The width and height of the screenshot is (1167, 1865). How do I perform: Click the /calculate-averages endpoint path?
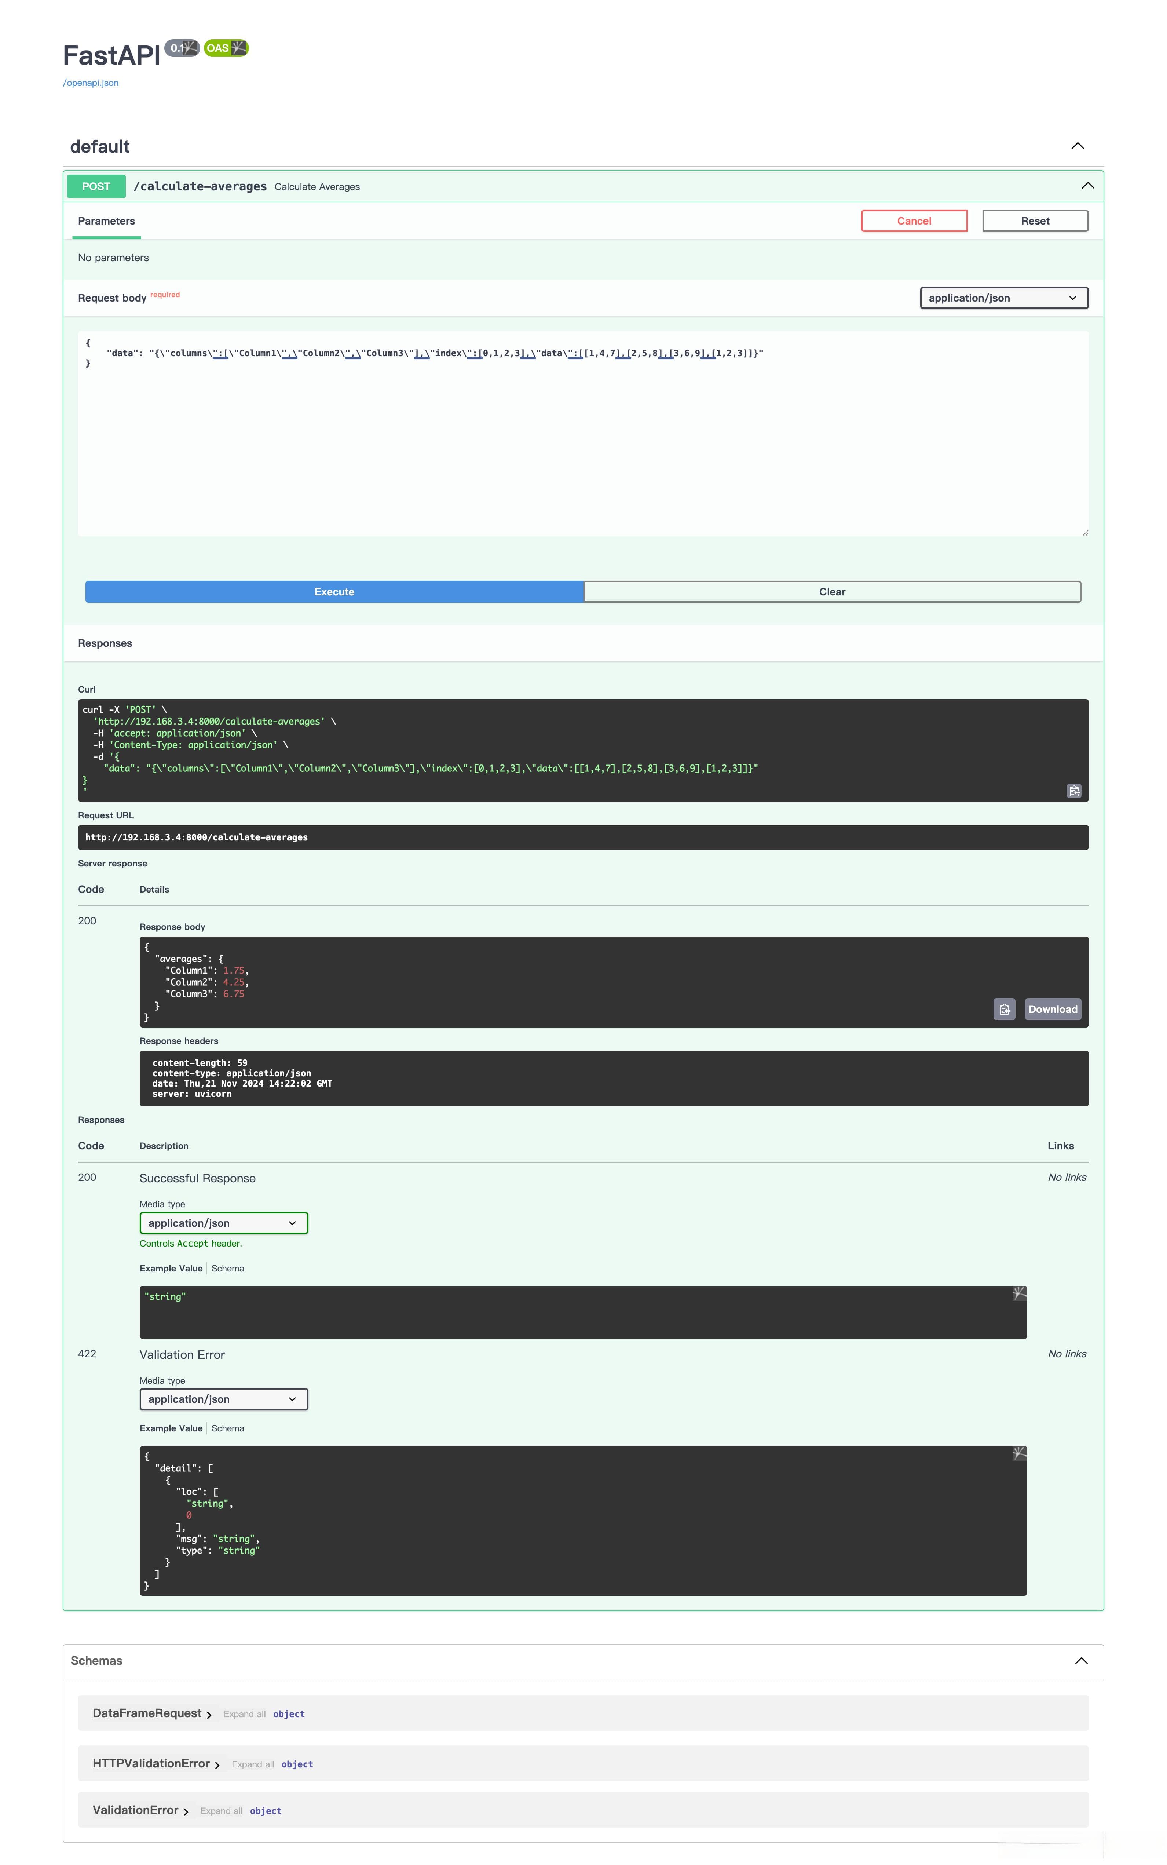(200, 186)
